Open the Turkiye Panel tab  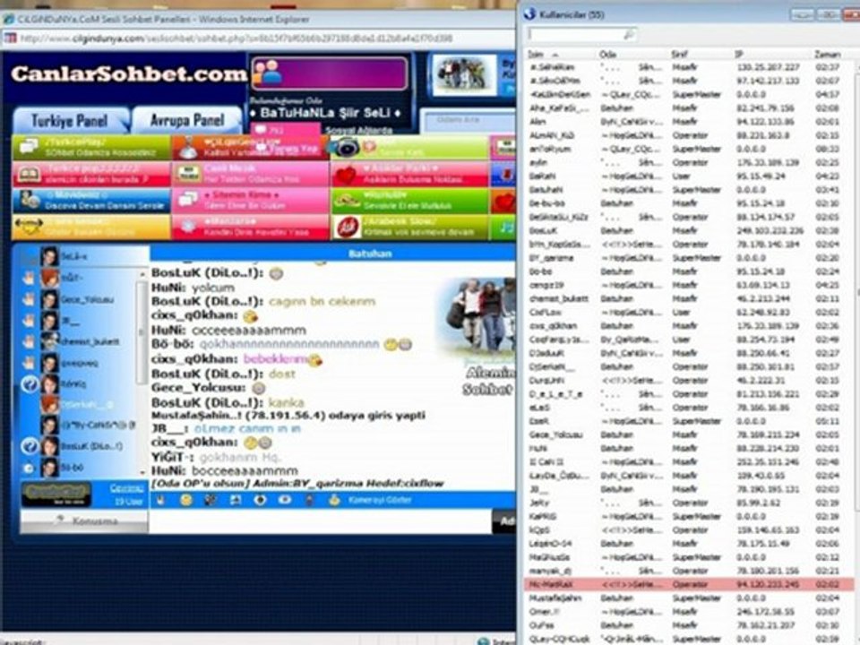click(70, 121)
